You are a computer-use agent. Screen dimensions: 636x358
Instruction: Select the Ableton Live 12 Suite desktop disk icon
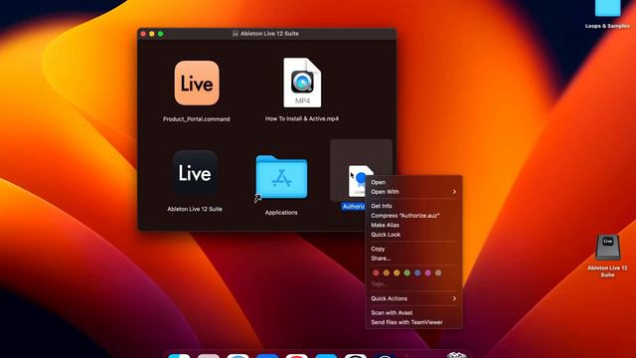[x=607, y=247]
